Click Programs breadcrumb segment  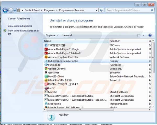49,10
